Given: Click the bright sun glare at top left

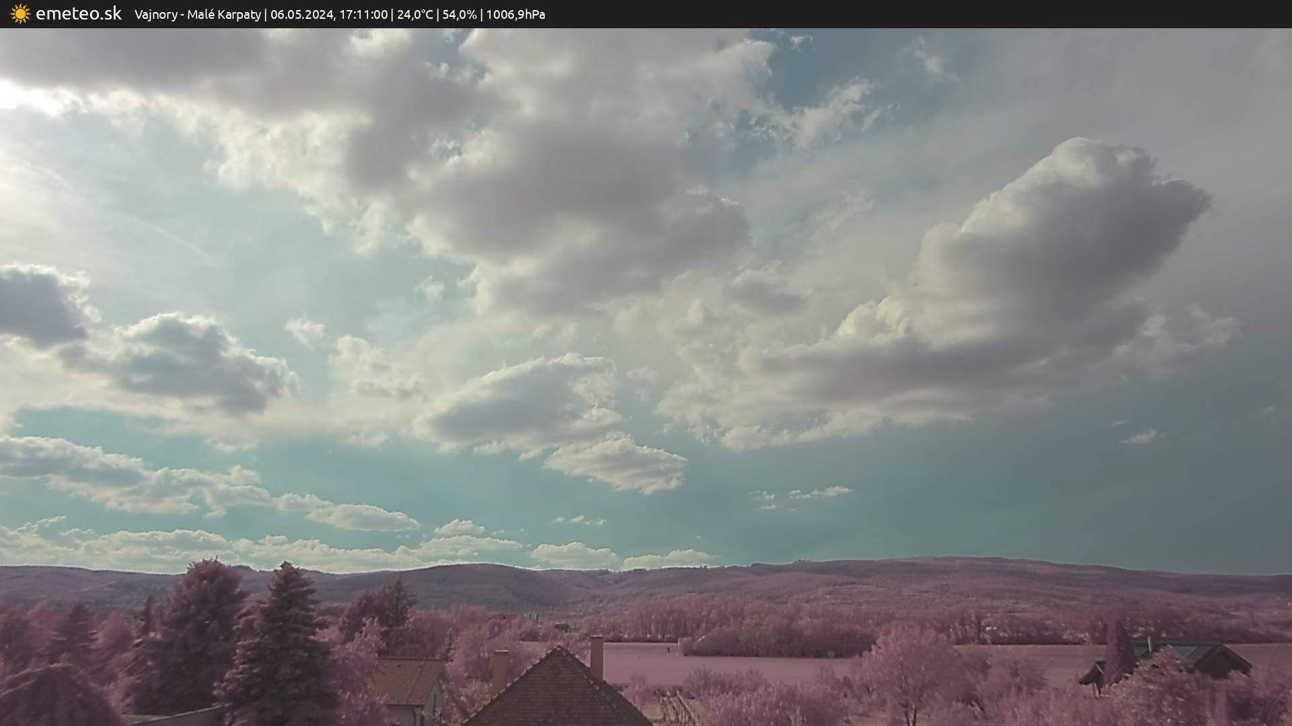Looking at the screenshot, I should (20, 94).
